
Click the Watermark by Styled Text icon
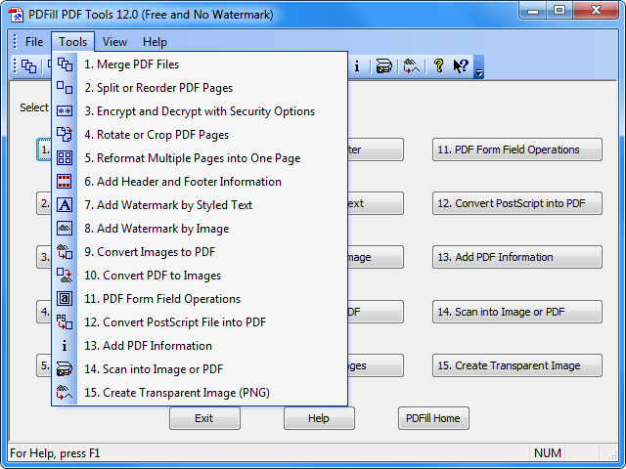click(x=65, y=205)
